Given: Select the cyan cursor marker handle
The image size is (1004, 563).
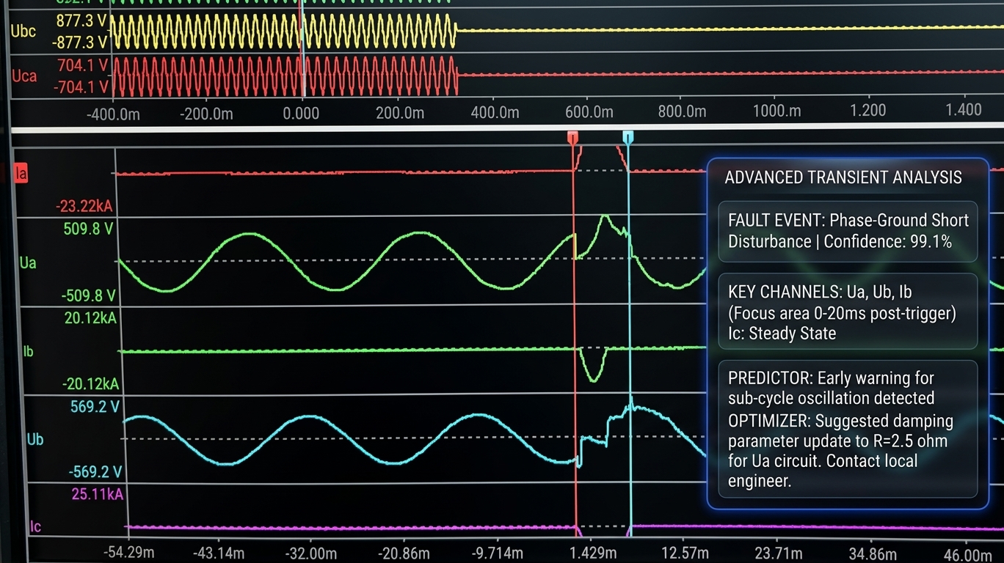Looking at the screenshot, I should 627,137.
